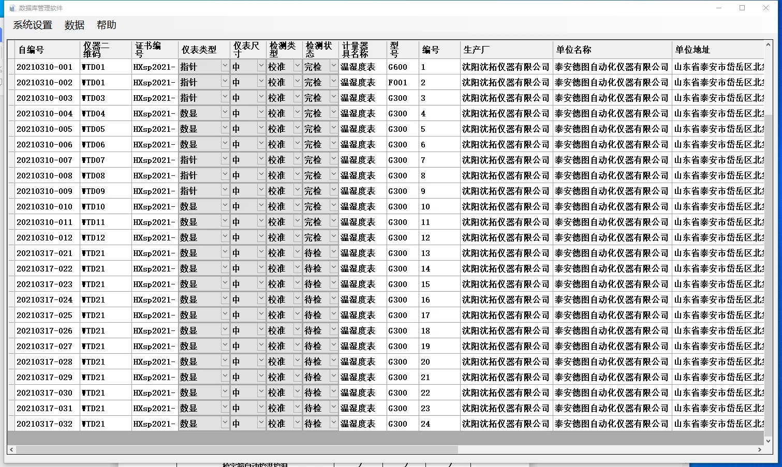782x467 pixels.
Task: Open the 系统设置 menu
Action: tap(33, 25)
